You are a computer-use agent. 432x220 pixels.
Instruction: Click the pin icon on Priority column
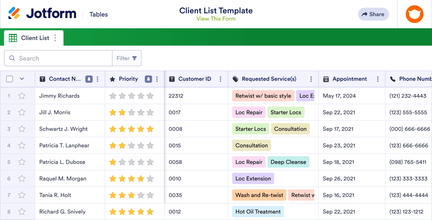click(x=148, y=79)
